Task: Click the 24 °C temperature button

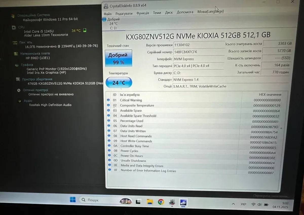Action: coord(119,83)
